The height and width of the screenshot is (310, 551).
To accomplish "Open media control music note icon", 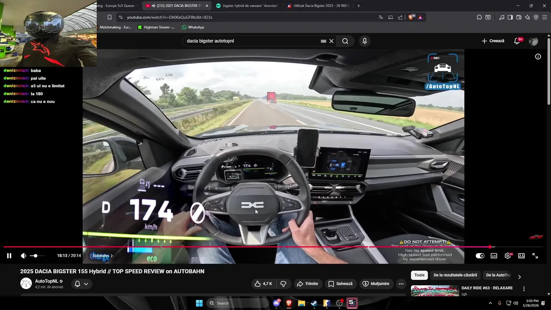I will [x=501, y=17].
